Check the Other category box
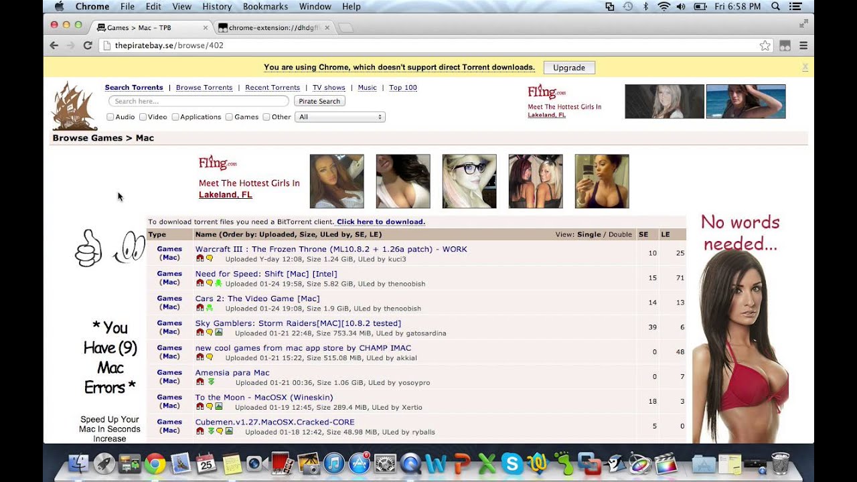The height and width of the screenshot is (482, 857). tap(266, 116)
